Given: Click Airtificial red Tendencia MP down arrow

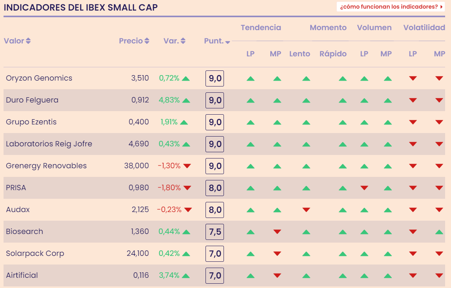Looking at the screenshot, I should tap(277, 276).
